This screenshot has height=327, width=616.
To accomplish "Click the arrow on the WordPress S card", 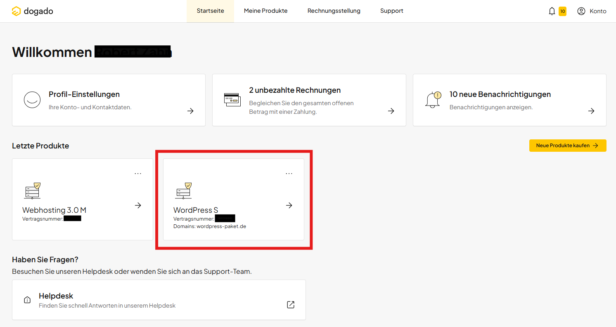I will [289, 205].
